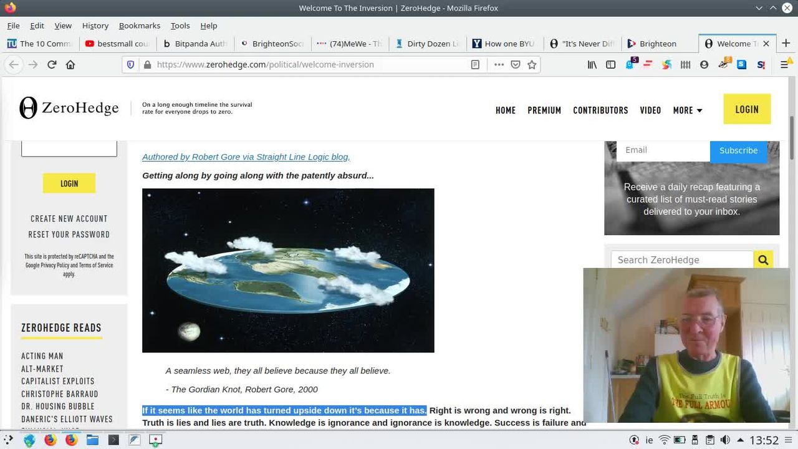Viewport: 798px width, 449px height.
Task: Expand hidden system tray icons arrow
Action: (741, 440)
